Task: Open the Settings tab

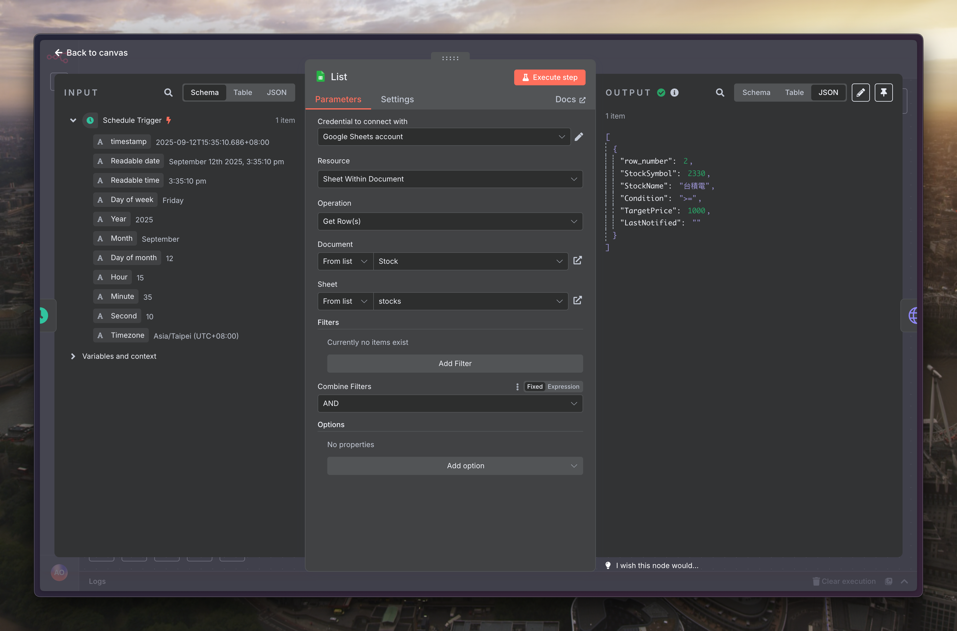Action: click(397, 100)
